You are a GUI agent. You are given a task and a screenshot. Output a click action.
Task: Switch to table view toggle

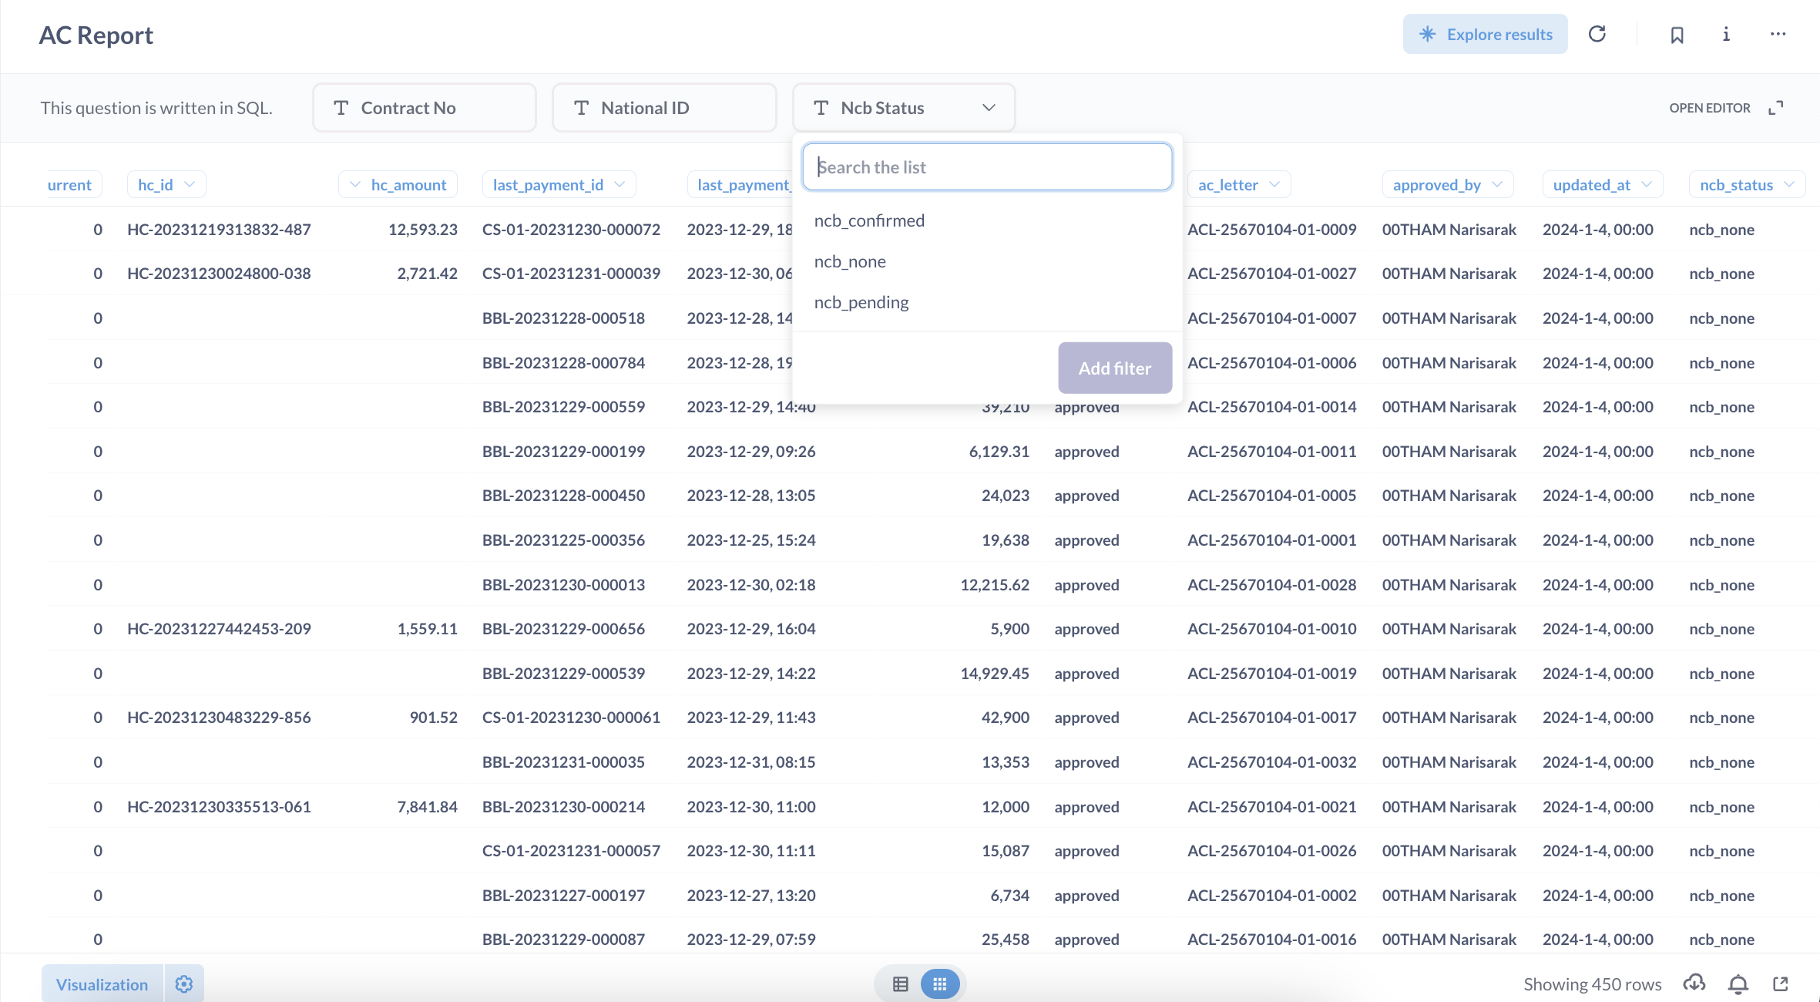click(900, 984)
